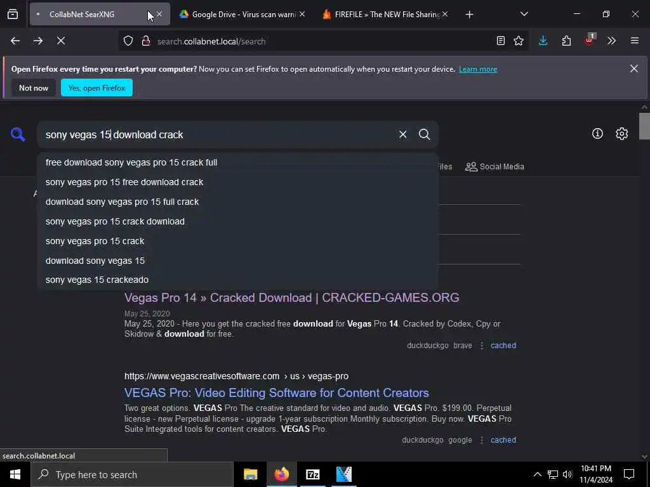Stop loading the current page
Screen dimensions: 650x487
[61, 41]
